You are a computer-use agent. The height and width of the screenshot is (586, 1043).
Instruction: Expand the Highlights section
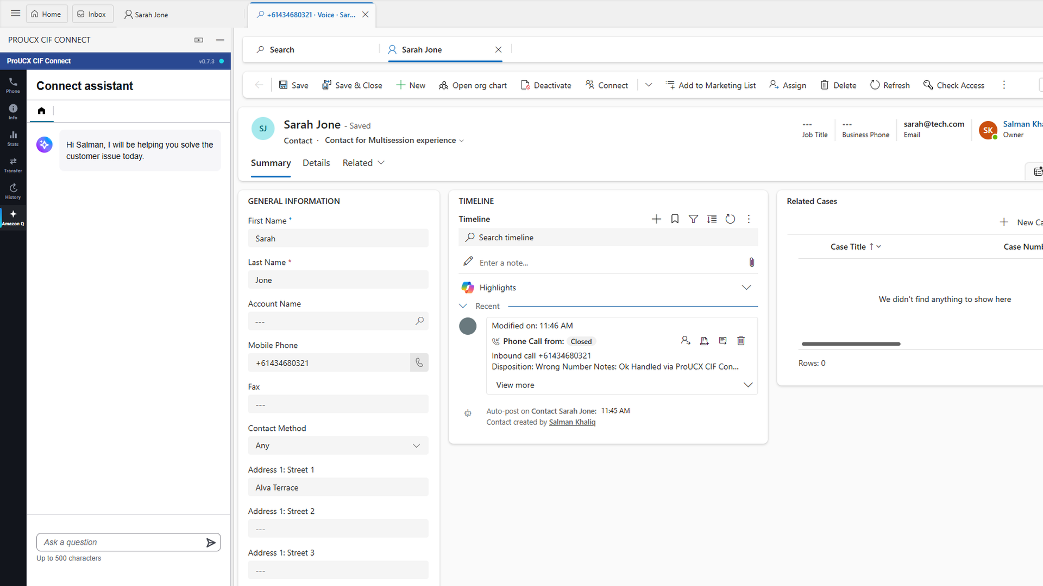(x=746, y=288)
